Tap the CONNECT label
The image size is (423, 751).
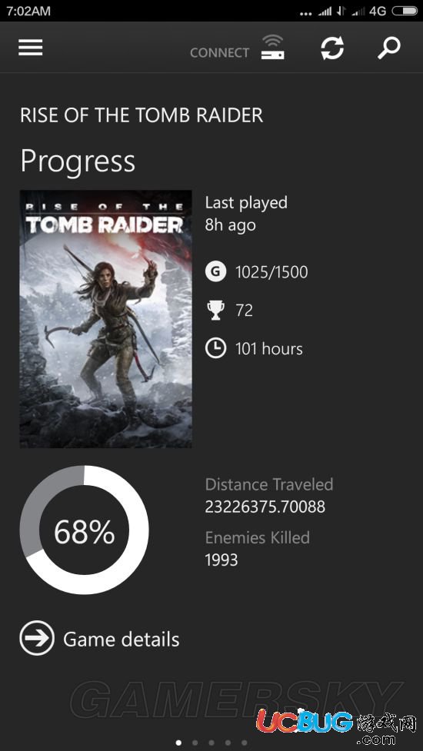click(x=219, y=53)
